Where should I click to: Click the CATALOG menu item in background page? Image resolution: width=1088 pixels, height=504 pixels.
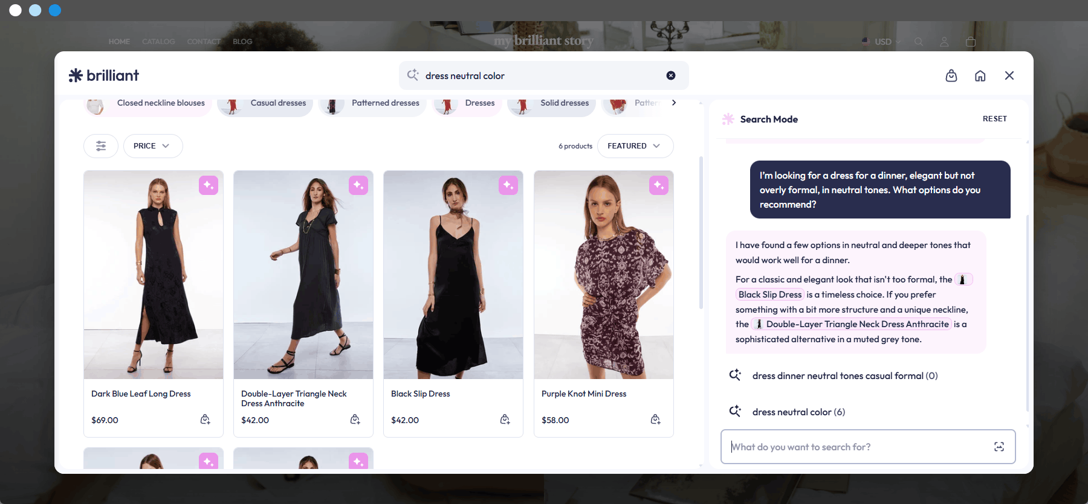[x=158, y=42]
